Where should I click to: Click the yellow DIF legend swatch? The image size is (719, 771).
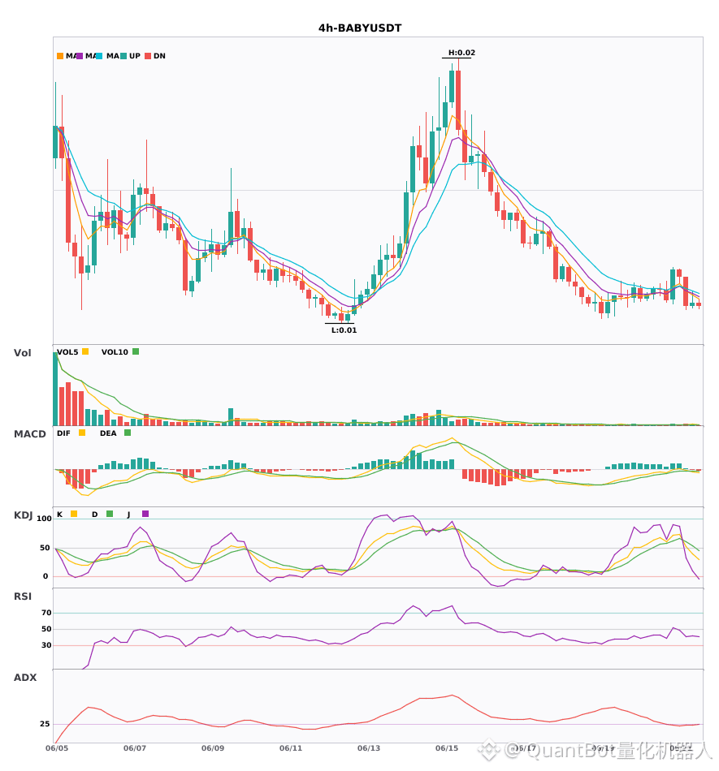click(82, 433)
